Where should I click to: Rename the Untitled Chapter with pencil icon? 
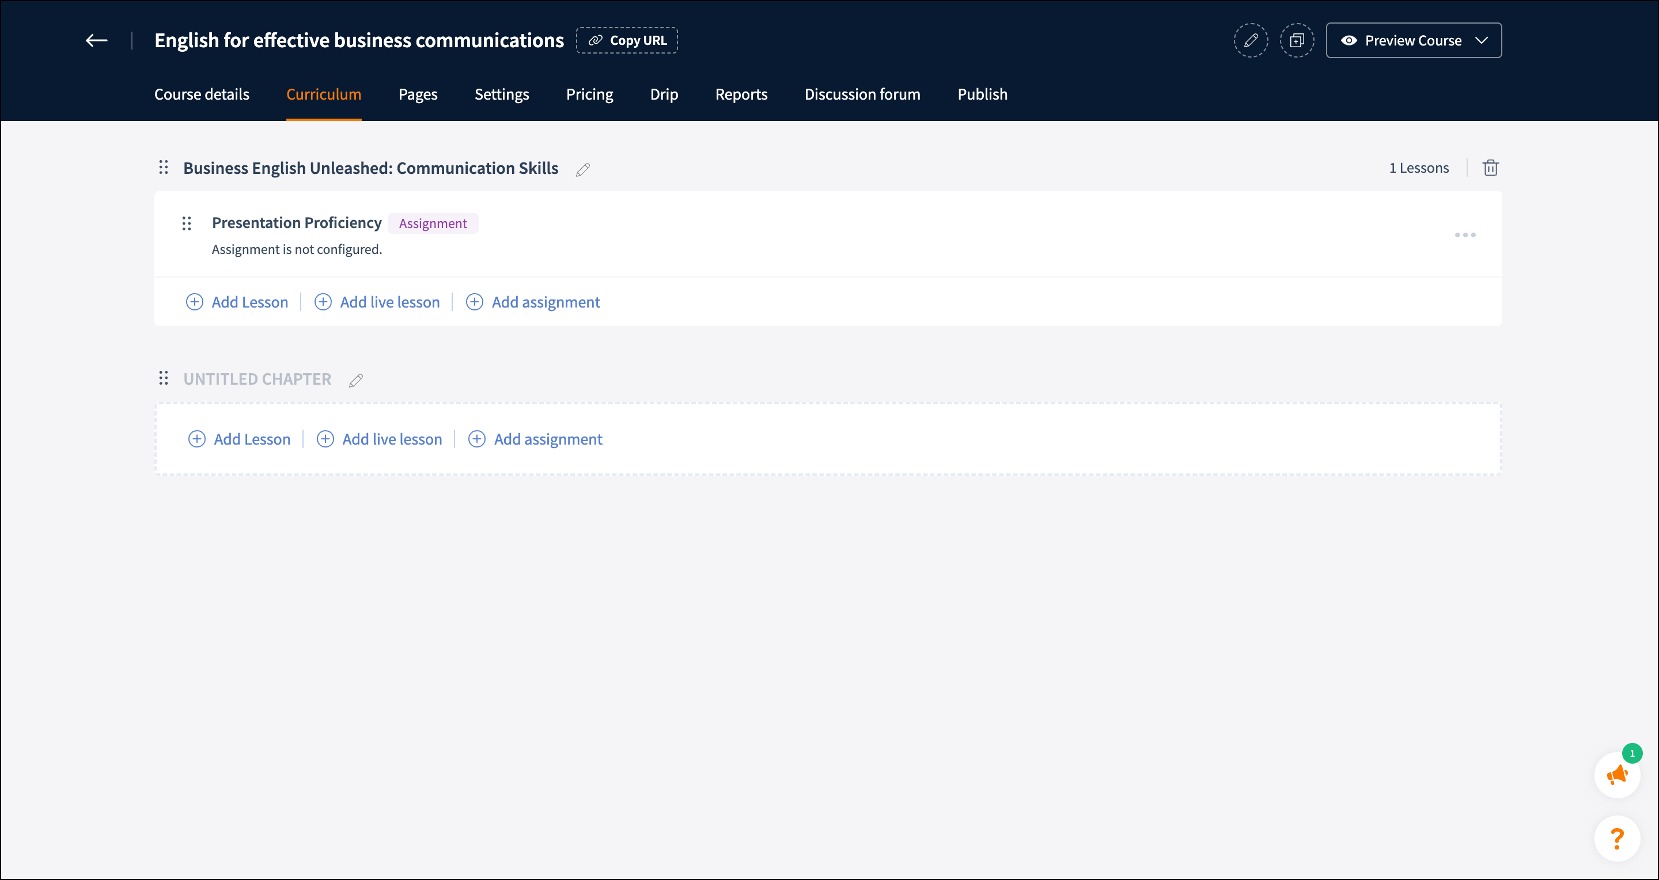point(356,381)
